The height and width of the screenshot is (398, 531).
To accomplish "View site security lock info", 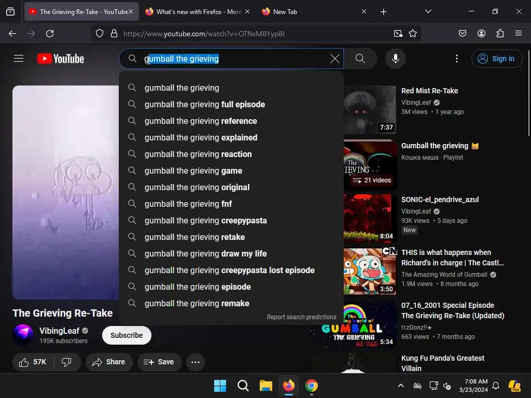I will [x=114, y=34].
